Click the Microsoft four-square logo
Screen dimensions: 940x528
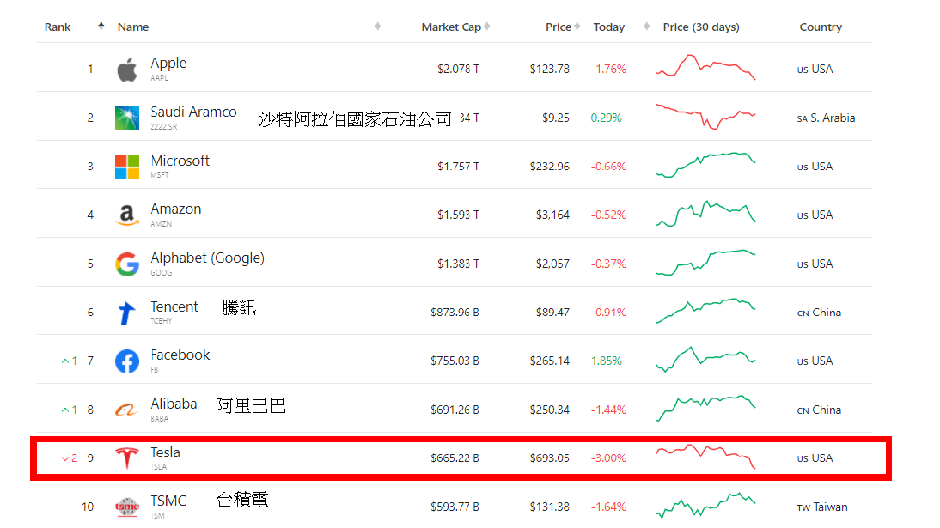[x=126, y=167]
